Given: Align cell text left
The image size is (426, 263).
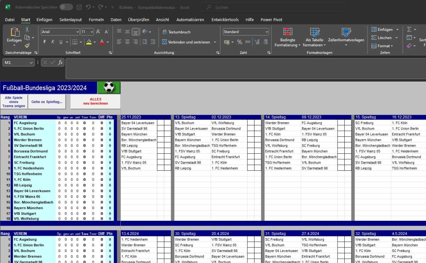Looking at the screenshot, I should point(119,42).
